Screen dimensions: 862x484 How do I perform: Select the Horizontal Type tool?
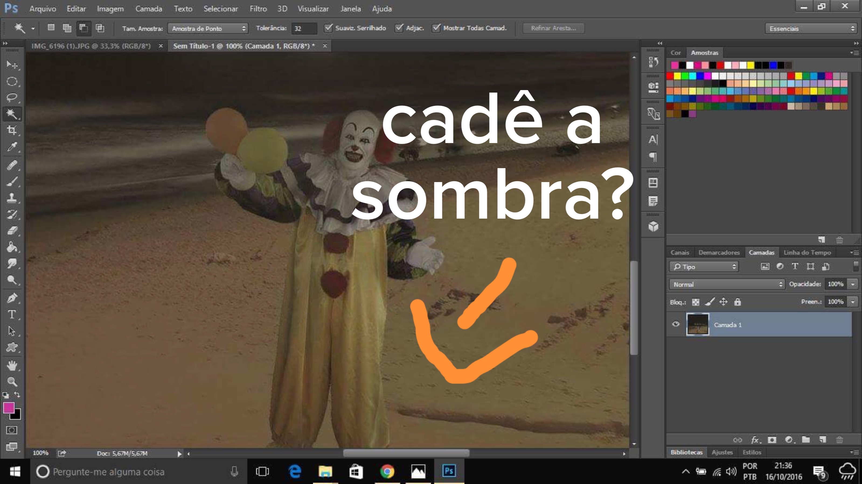pos(12,315)
